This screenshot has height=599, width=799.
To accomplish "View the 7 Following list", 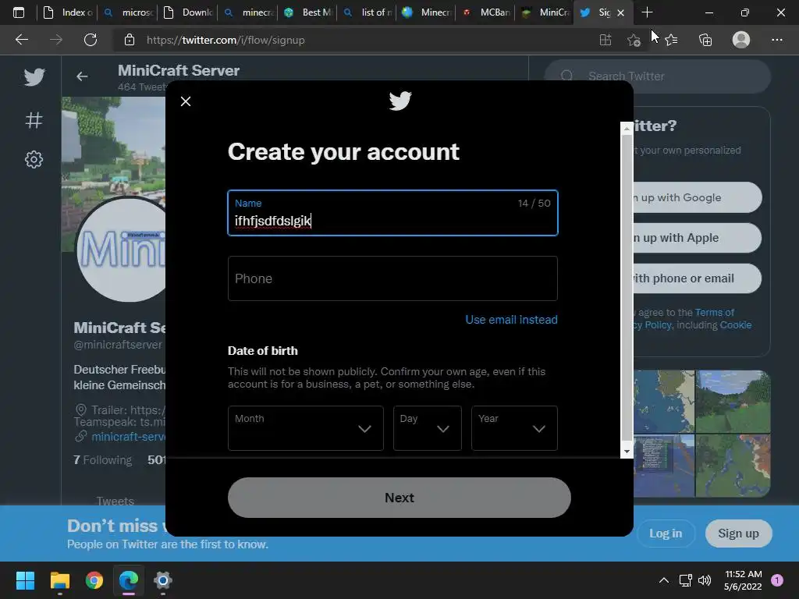I will click(102, 460).
